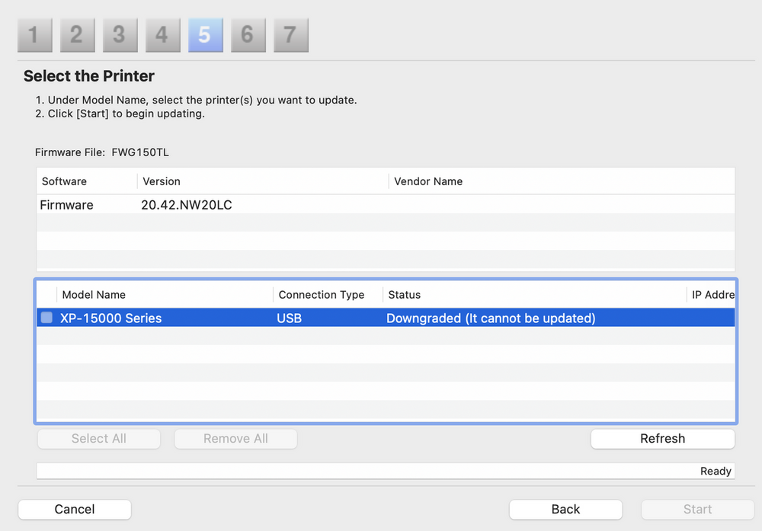The height and width of the screenshot is (531, 762).
Task: Click the step 6 wizard icon
Action: [248, 35]
